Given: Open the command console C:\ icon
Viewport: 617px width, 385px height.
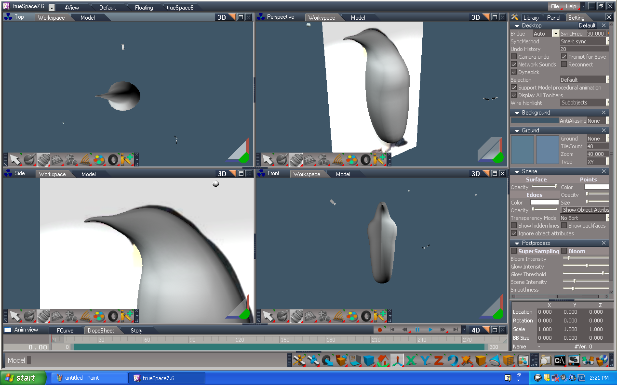Looking at the screenshot, I should 559,360.
